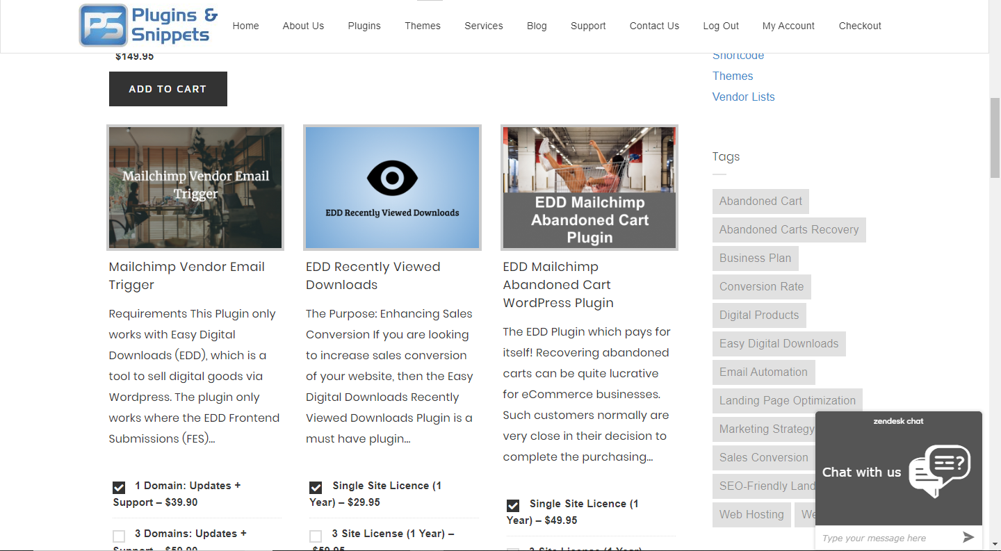Select the Email Automation tag

pos(764,372)
